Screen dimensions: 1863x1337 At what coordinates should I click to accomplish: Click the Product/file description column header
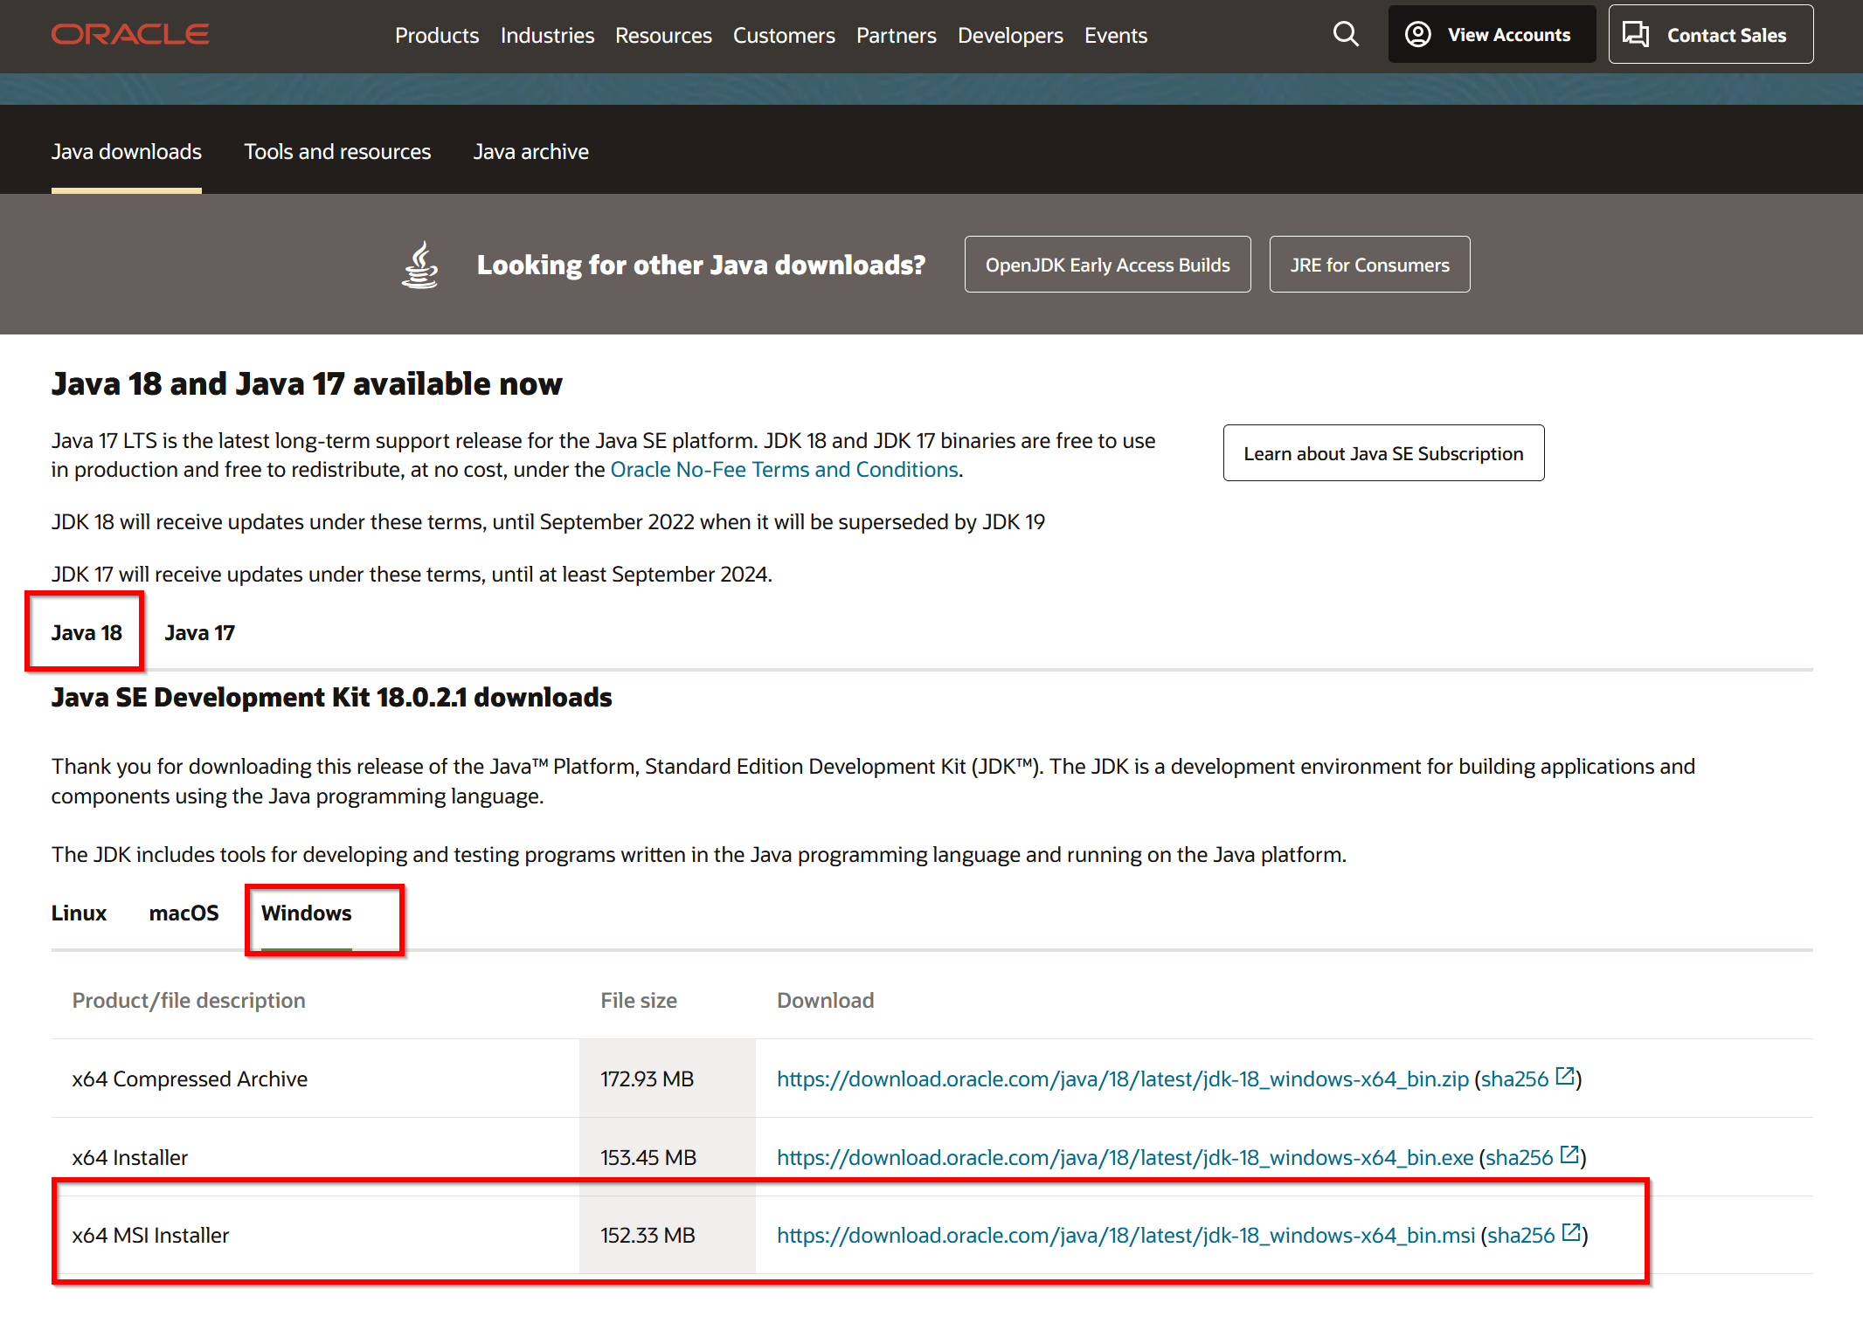pyautogui.click(x=189, y=1000)
